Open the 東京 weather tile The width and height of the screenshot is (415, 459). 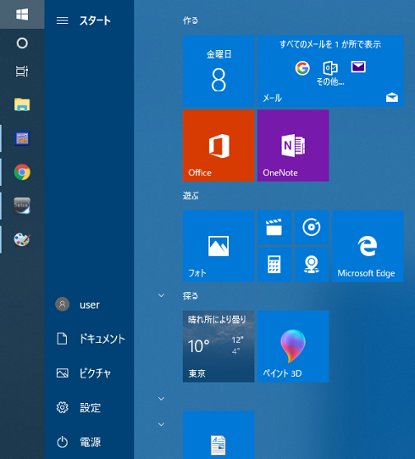pos(219,346)
